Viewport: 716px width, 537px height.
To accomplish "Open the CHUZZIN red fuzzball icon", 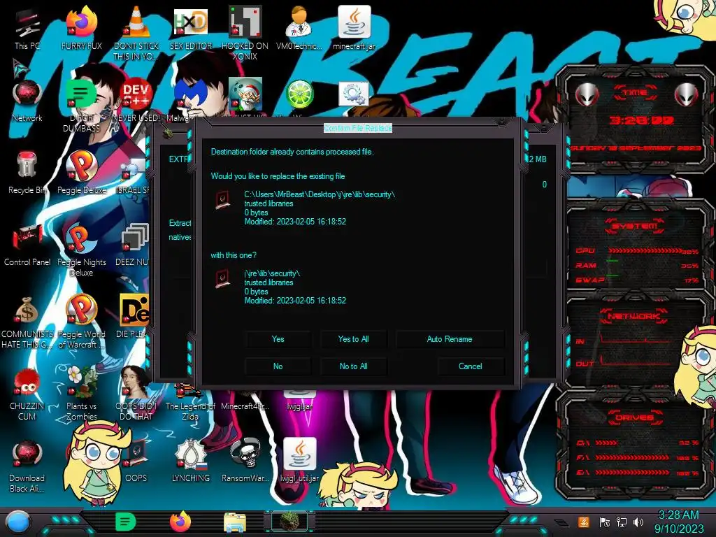I will [x=27, y=394].
